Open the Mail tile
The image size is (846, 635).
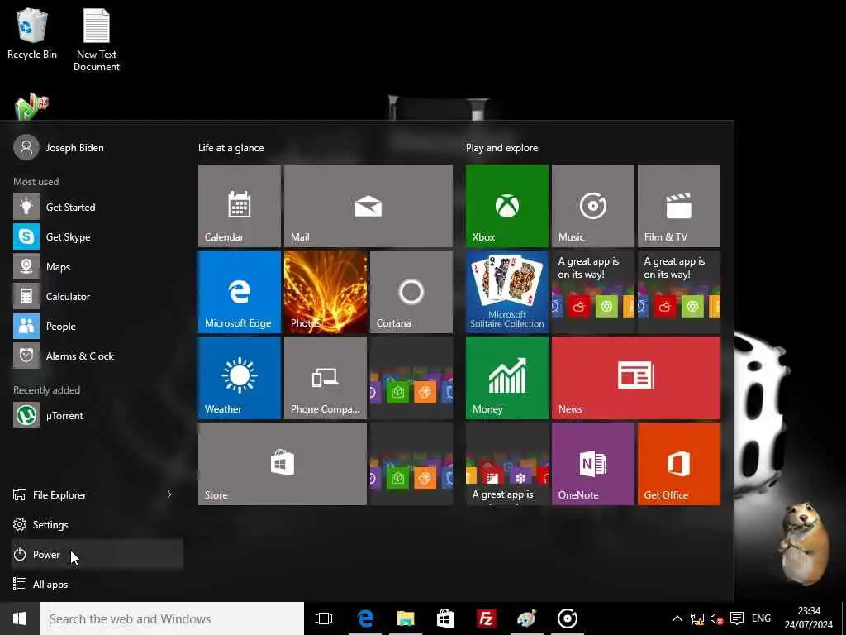(368, 206)
